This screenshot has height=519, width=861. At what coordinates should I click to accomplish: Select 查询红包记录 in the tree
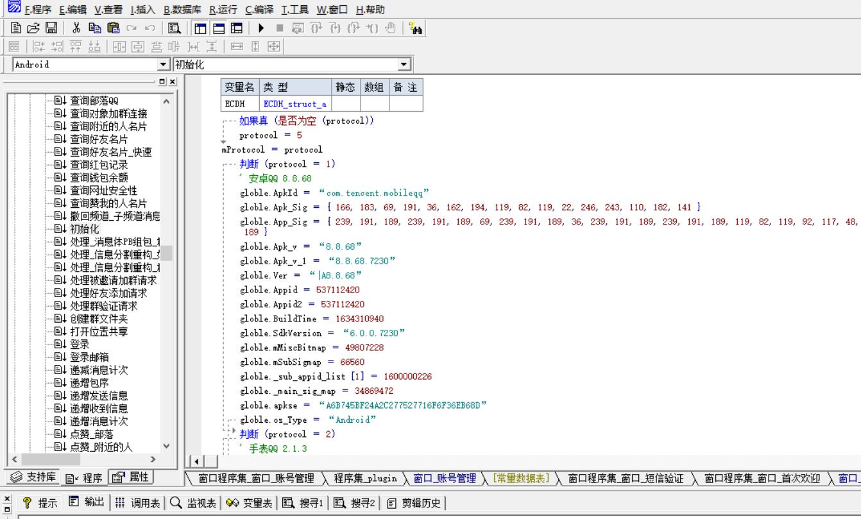(x=99, y=165)
